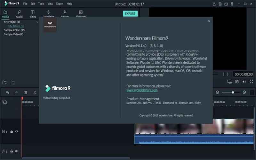Click the Video Editing Simplified tagline

click(57, 98)
